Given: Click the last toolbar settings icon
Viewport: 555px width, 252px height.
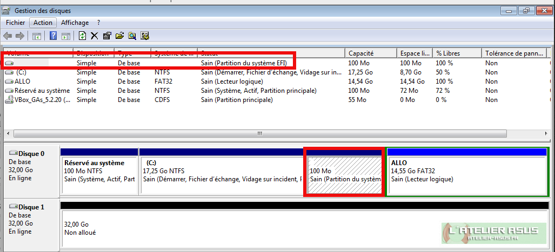Looking at the screenshot, I should [x=145, y=36].
